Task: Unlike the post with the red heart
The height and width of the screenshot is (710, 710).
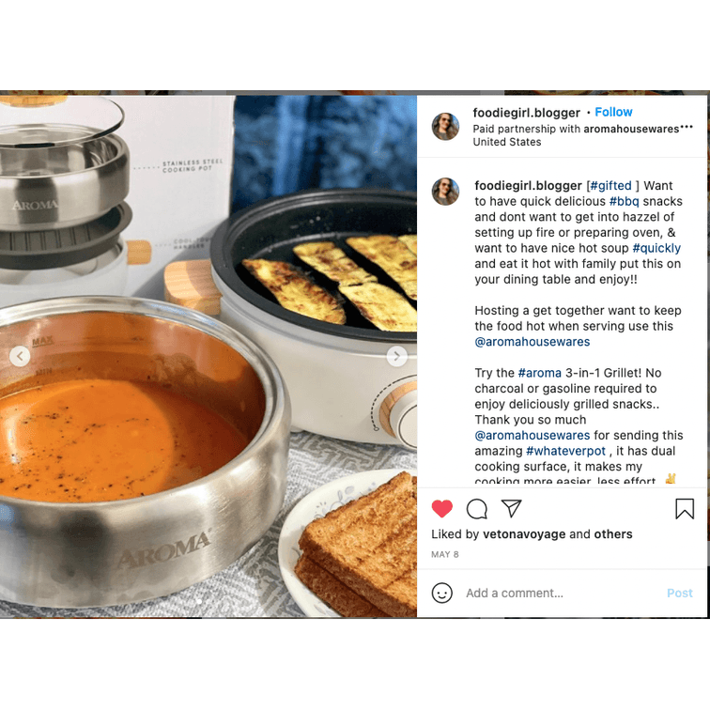Action: [442, 508]
